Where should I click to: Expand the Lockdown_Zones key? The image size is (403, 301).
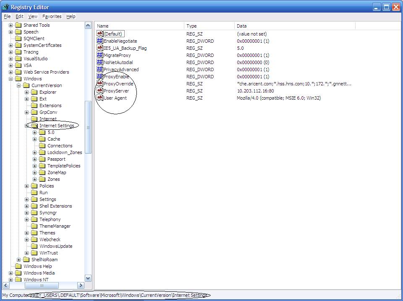(x=34, y=152)
